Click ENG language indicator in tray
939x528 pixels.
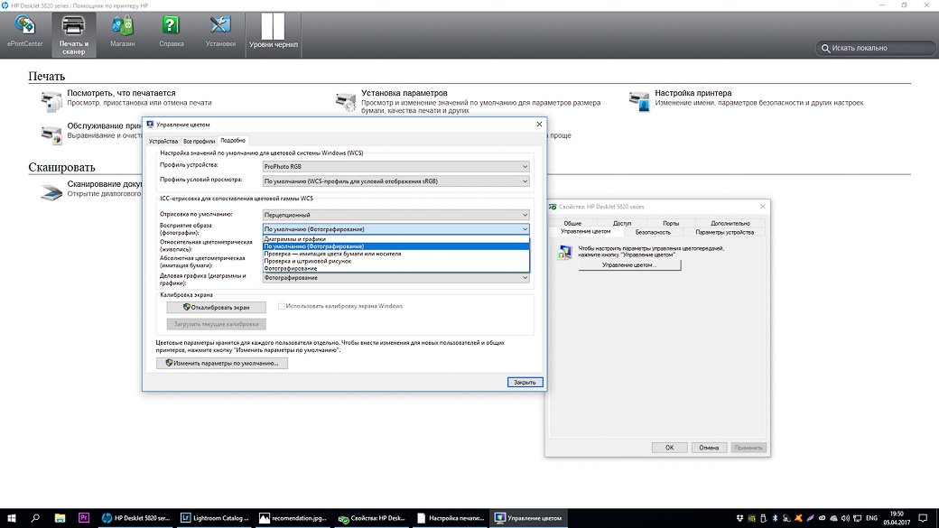pyautogui.click(x=872, y=518)
